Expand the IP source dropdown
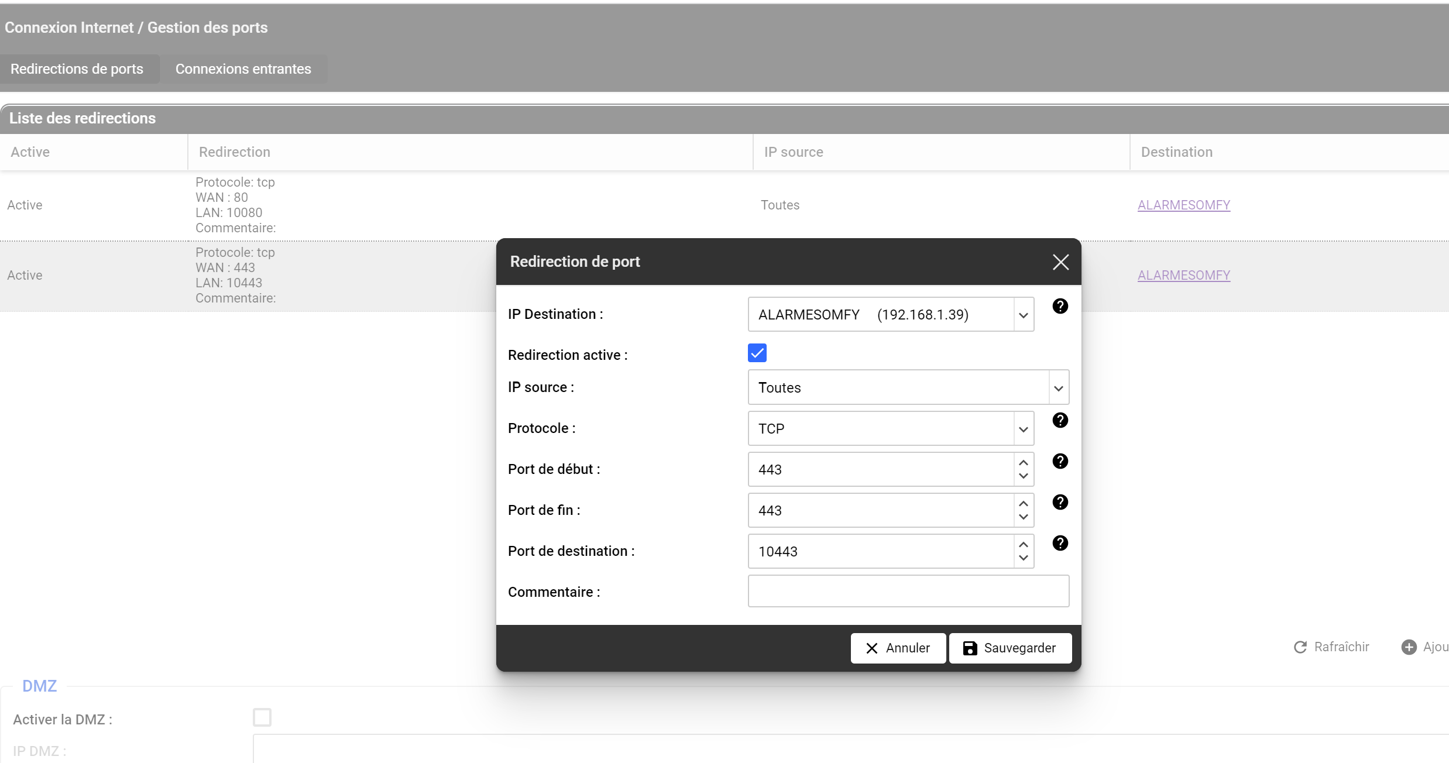This screenshot has height=763, width=1449. click(x=1058, y=388)
